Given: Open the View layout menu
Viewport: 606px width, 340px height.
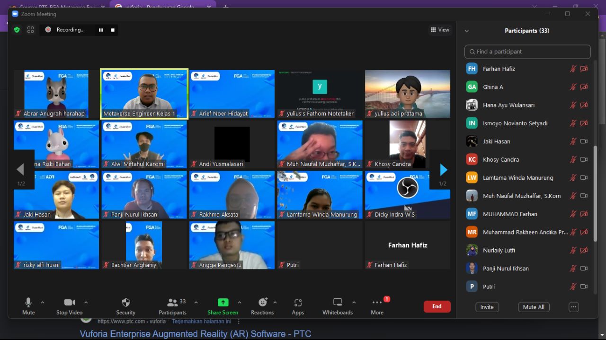Looking at the screenshot, I should coord(440,30).
